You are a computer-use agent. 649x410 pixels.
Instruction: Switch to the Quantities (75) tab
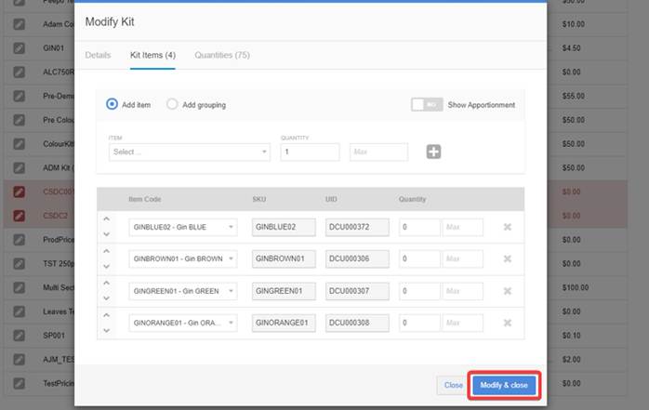(x=222, y=55)
